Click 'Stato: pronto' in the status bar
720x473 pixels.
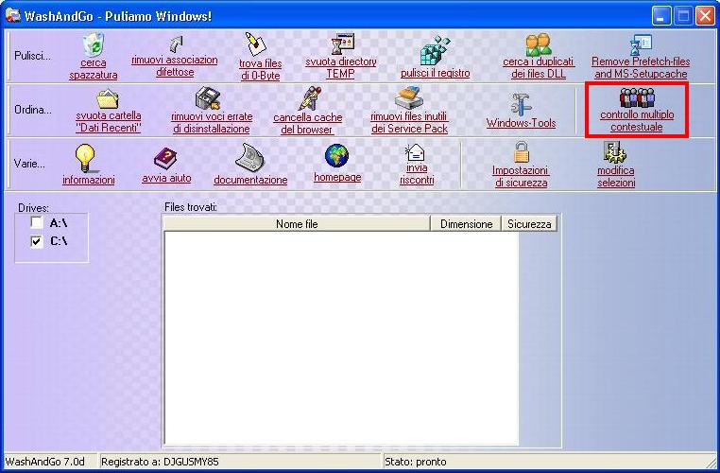coord(416,462)
